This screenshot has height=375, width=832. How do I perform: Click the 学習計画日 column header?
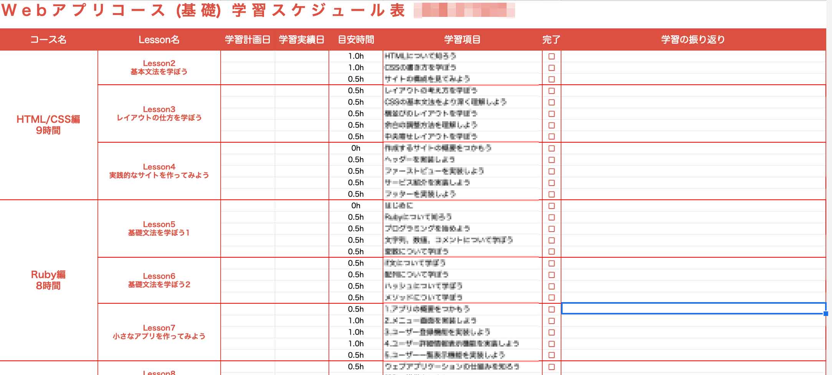click(x=248, y=39)
